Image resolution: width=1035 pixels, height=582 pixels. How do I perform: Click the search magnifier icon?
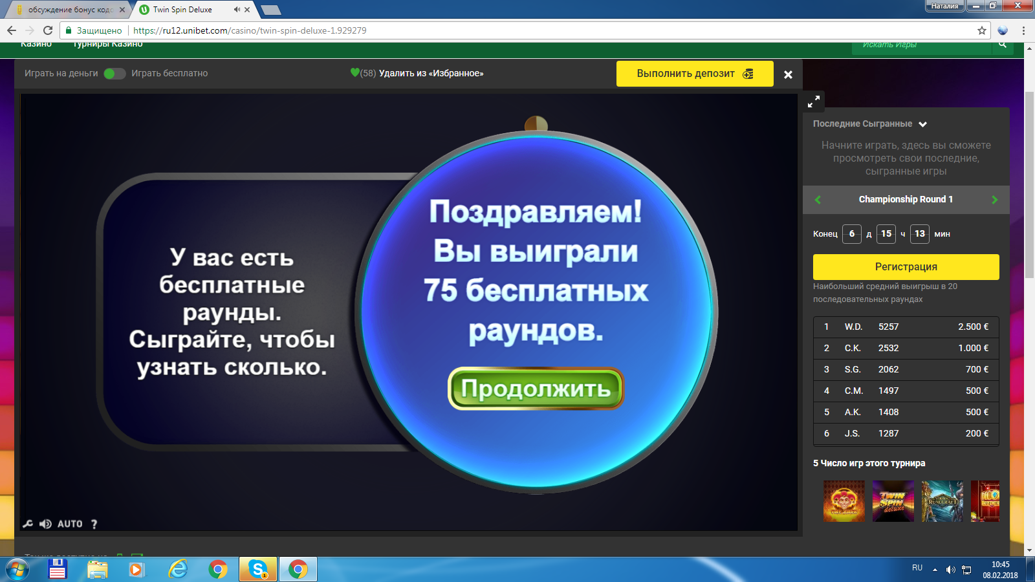coord(1003,45)
